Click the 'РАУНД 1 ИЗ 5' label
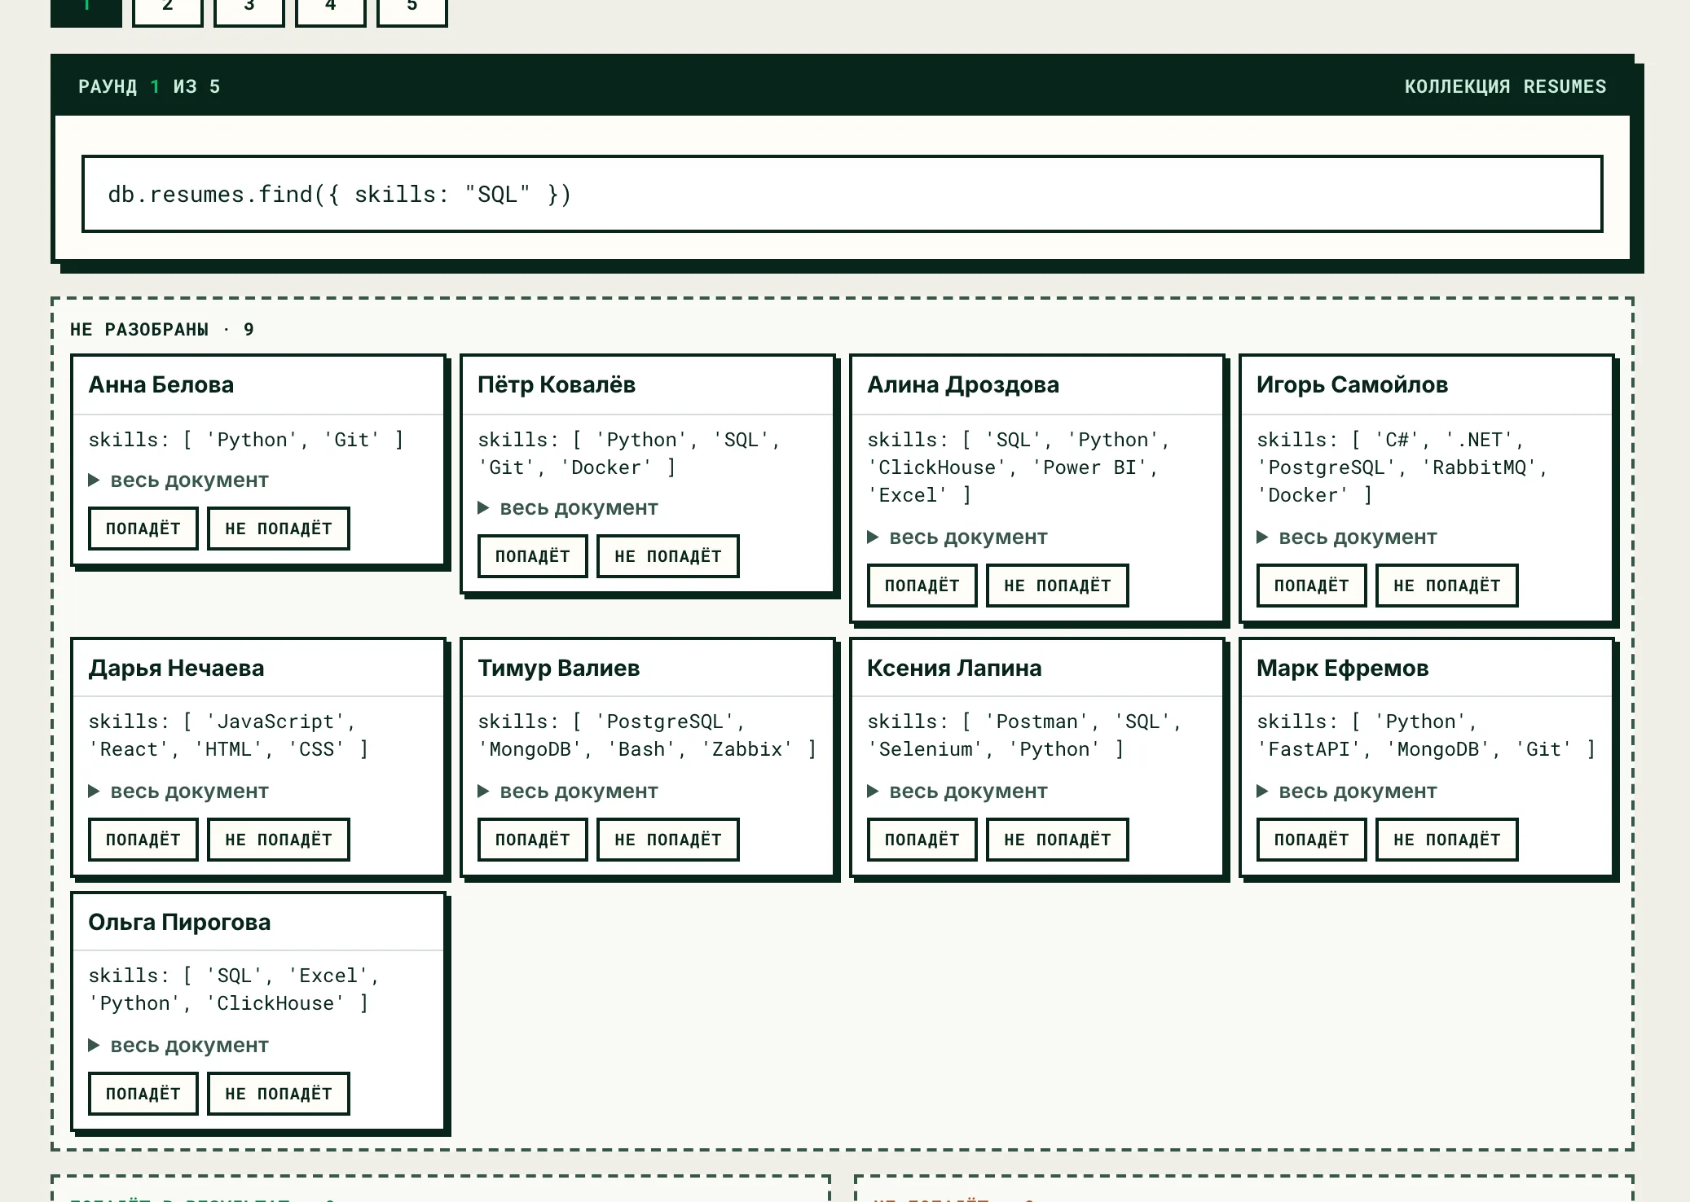 coord(149,87)
